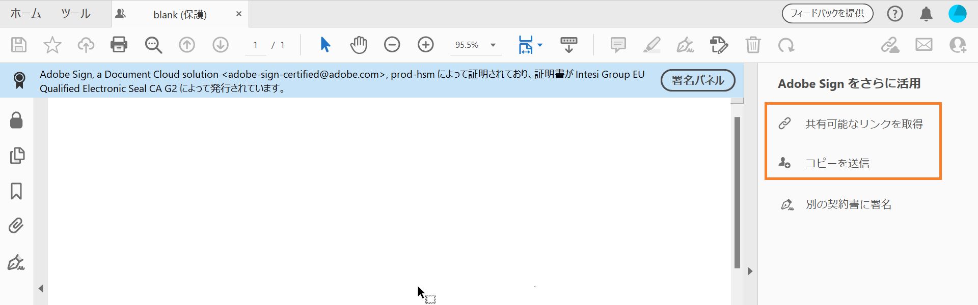Open the ツール tab

[x=75, y=14]
